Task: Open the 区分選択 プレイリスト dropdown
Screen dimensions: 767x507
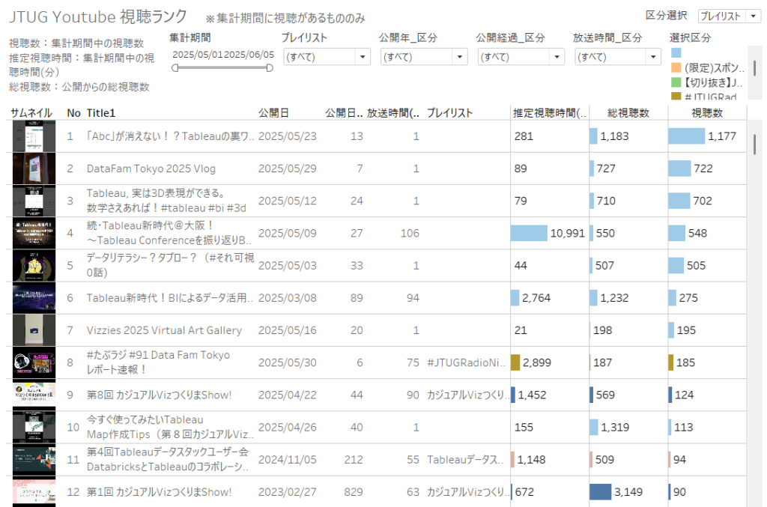Action: [729, 16]
